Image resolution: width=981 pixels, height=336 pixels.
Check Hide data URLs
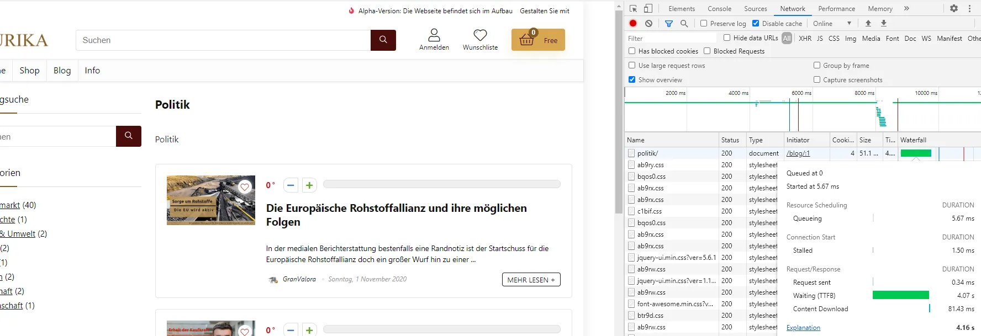(727, 38)
